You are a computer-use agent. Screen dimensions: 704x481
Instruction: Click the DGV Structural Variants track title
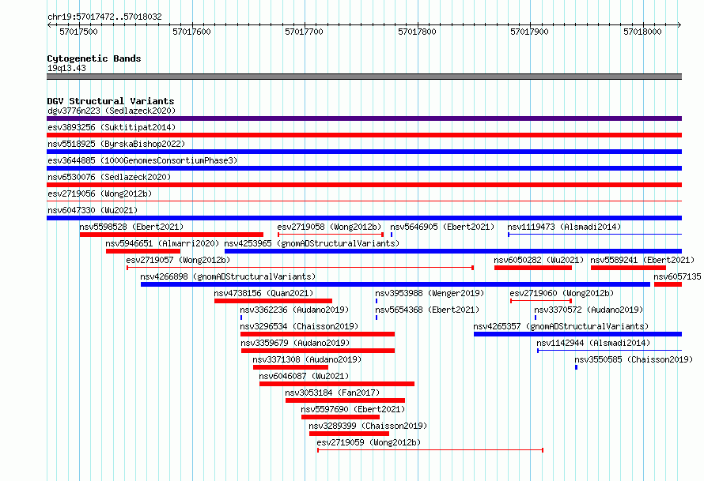tap(111, 101)
